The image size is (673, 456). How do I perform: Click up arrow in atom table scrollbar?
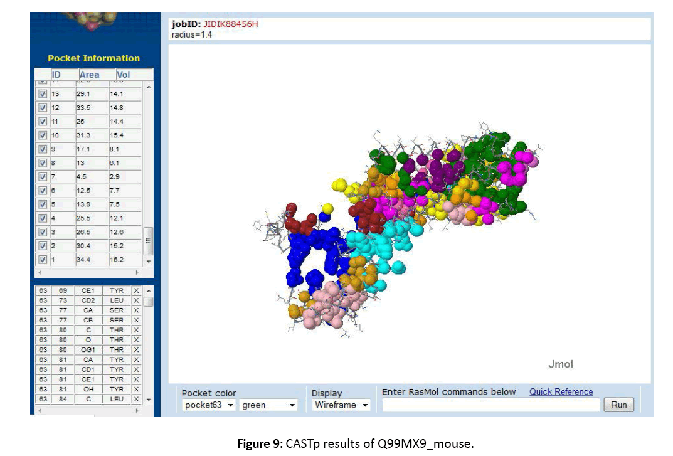[149, 291]
